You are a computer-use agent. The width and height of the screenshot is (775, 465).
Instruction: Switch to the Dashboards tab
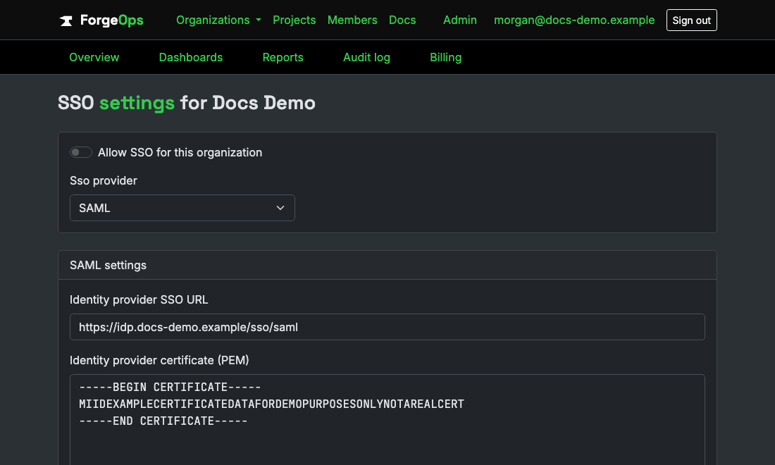click(191, 57)
